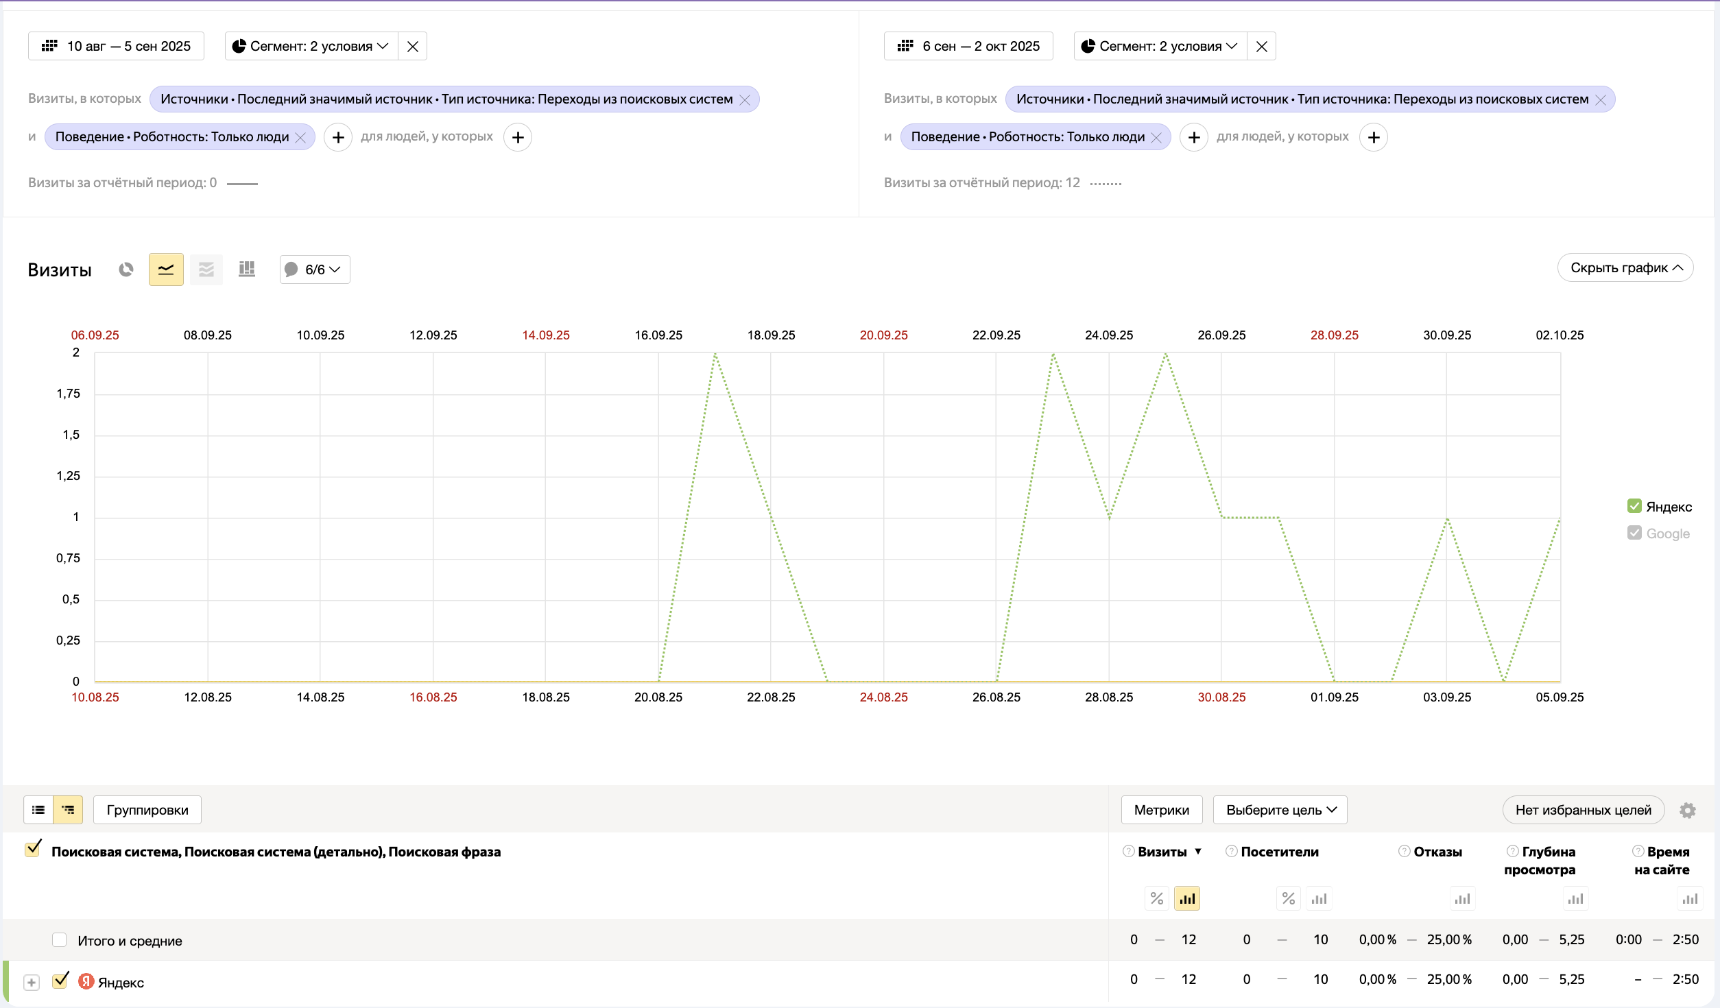Check the Итого и средние row checkbox

60,940
